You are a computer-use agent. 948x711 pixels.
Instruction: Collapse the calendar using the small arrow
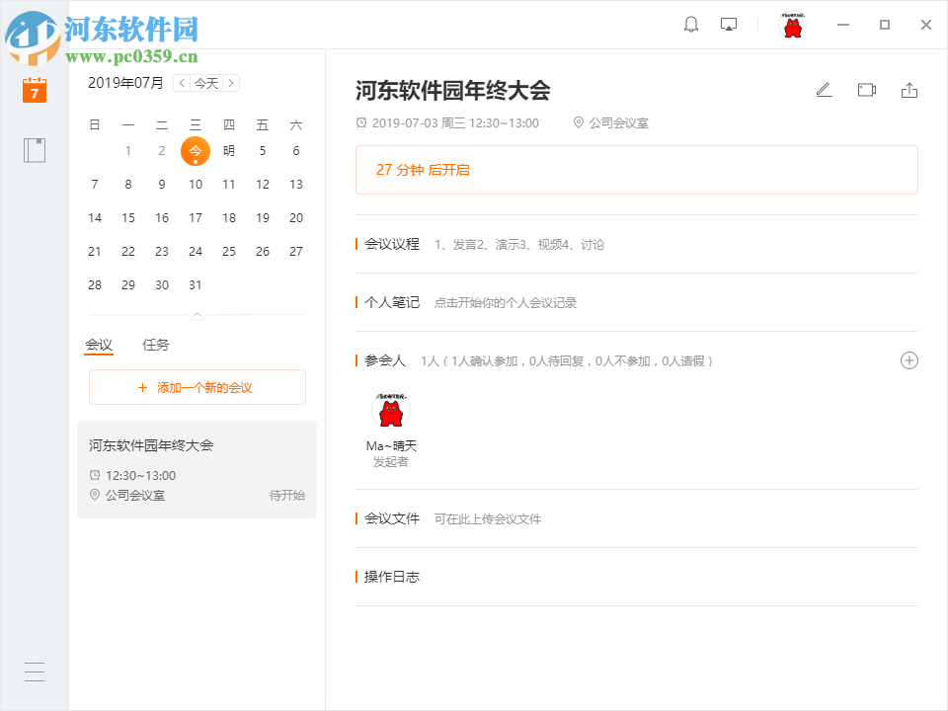pyautogui.click(x=197, y=313)
